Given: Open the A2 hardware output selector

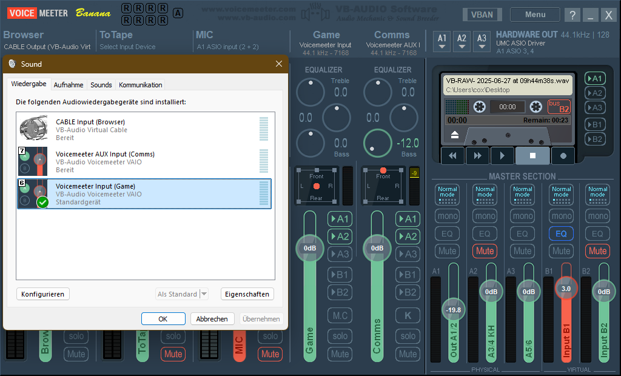Looking at the screenshot, I should 462,41.
